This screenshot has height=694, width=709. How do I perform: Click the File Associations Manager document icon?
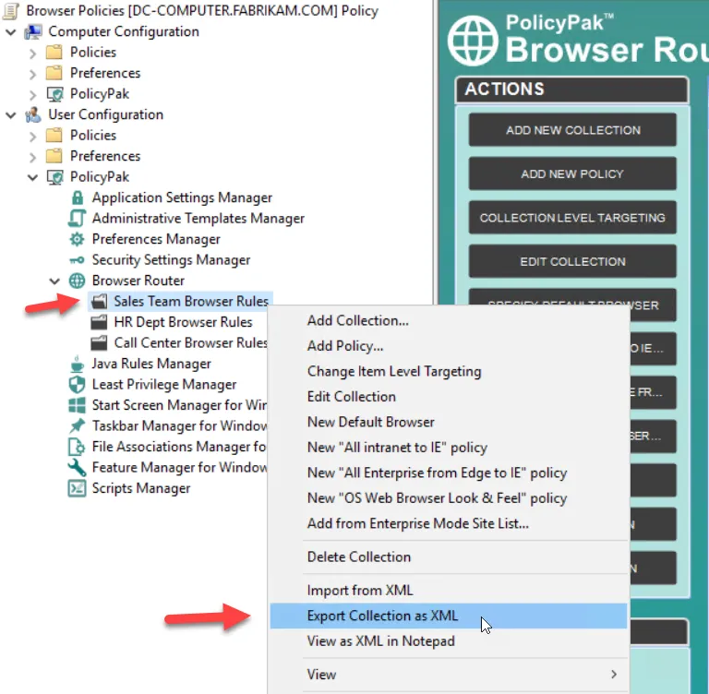[x=77, y=447]
